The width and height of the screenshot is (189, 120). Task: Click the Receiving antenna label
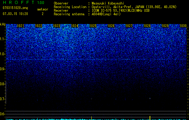coord(69,14)
